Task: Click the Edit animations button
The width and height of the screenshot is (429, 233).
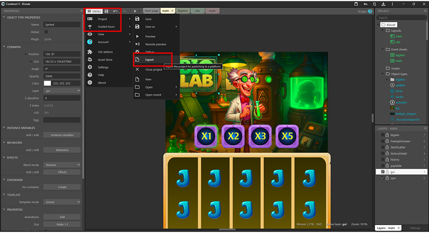Action: point(62,217)
